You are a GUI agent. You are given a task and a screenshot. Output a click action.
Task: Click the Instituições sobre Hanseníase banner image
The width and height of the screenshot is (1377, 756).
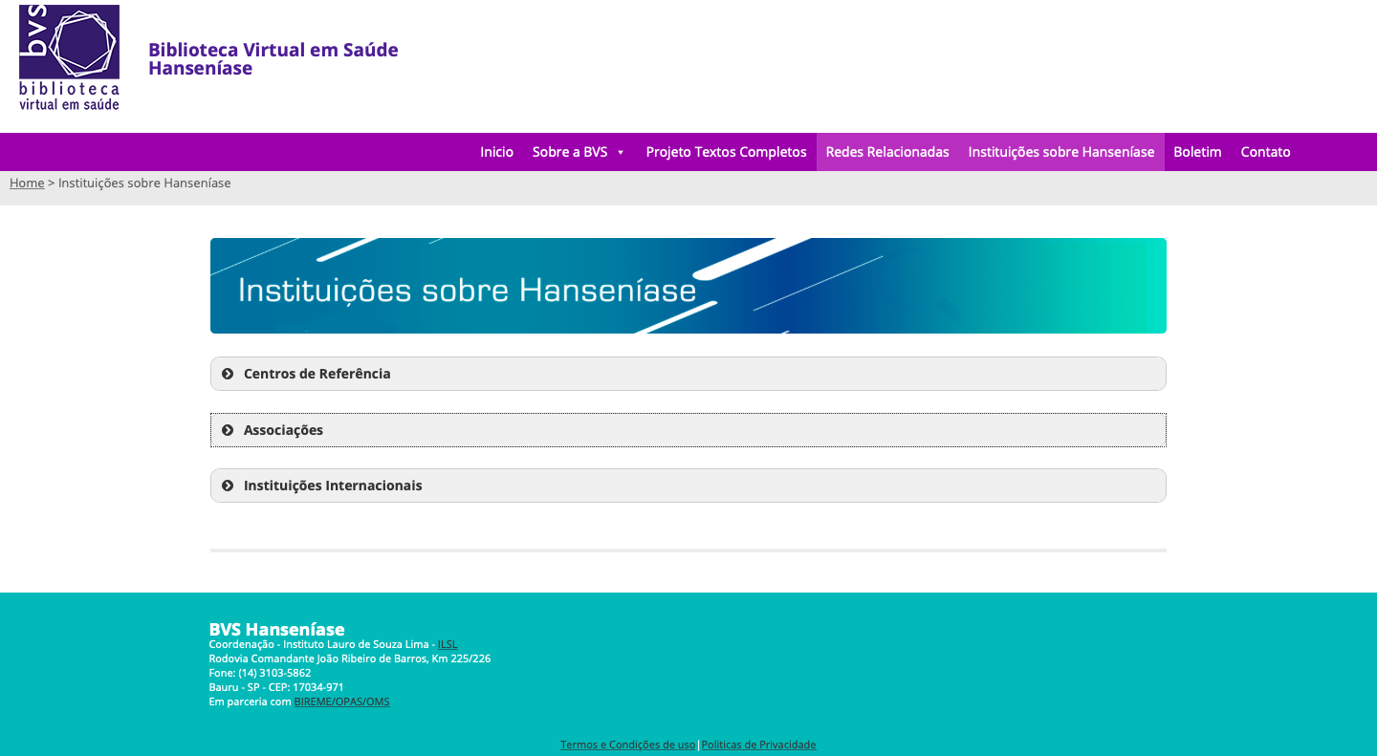(688, 286)
